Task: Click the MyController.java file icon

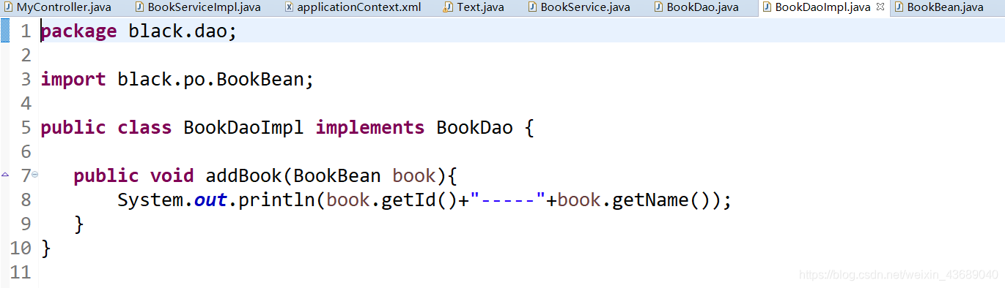Action: click(x=9, y=7)
